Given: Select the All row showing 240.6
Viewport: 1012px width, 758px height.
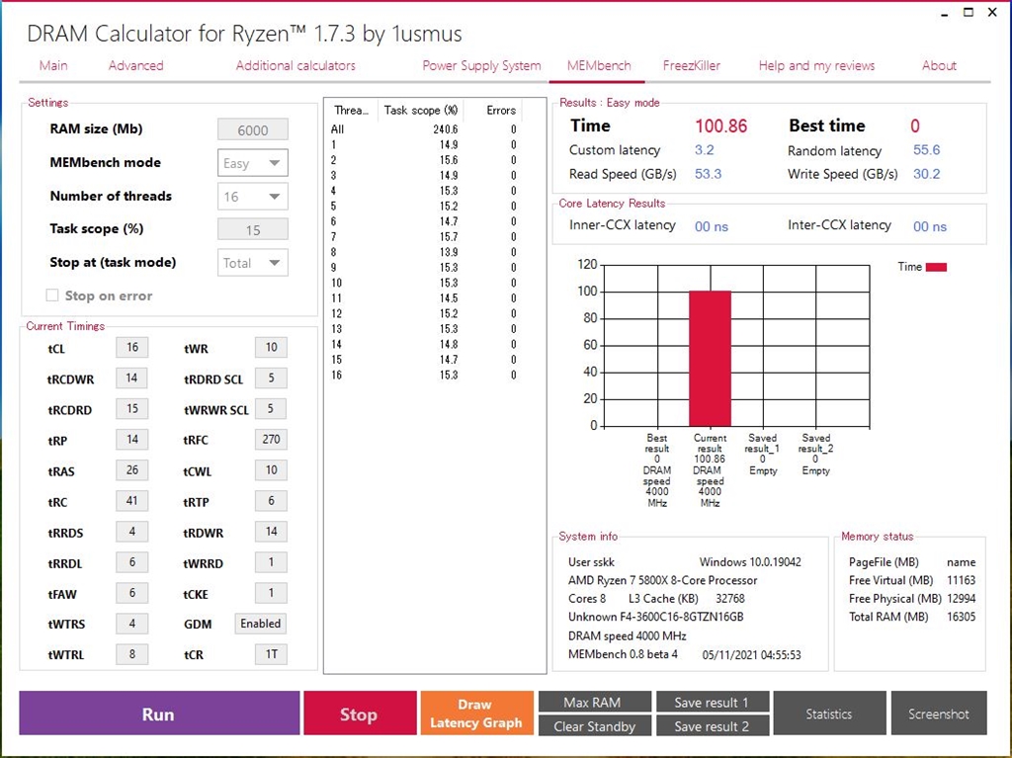Looking at the screenshot, I should point(424,129).
